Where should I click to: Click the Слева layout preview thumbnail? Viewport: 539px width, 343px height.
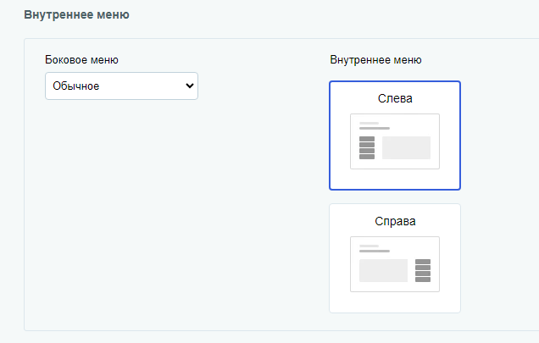tap(395, 141)
